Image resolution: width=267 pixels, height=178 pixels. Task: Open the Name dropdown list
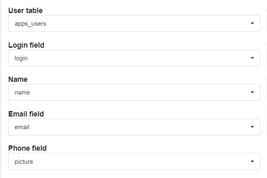coord(134,92)
